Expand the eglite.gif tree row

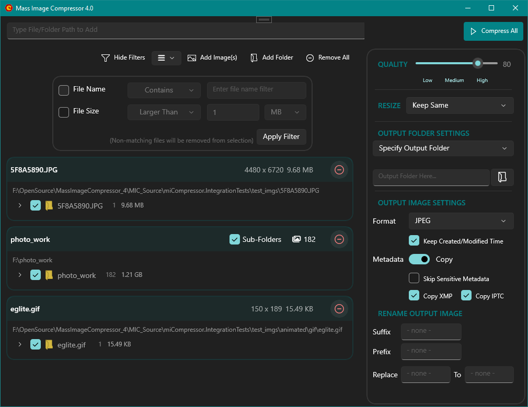(x=20, y=344)
